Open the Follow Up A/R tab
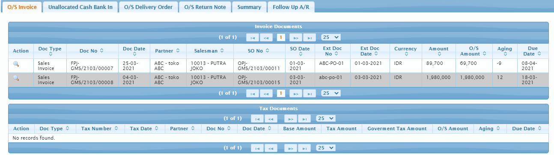 (x=291, y=7)
